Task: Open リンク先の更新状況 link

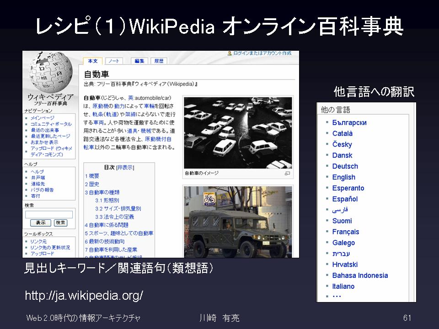Action: pyautogui.click(x=50, y=248)
